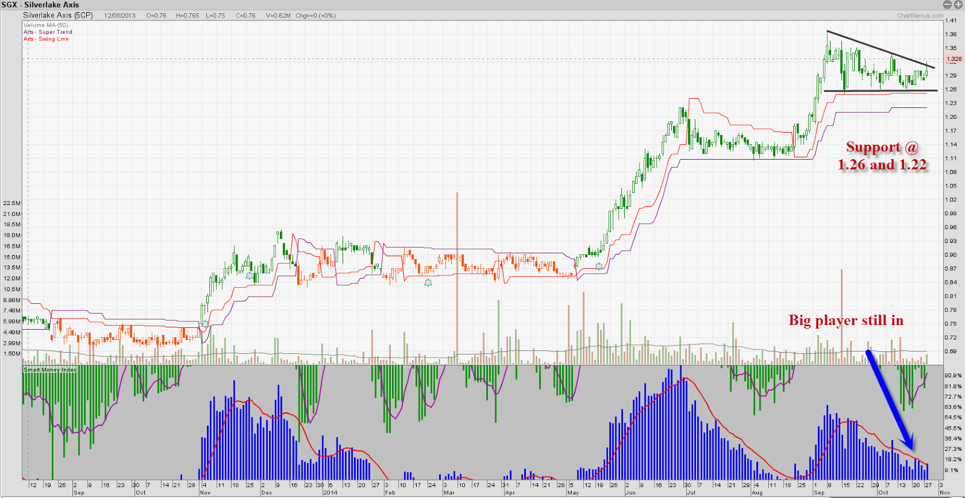Open the bell alert marker in late November 2013
Viewport: 965px width, 498px height.
pos(249,276)
